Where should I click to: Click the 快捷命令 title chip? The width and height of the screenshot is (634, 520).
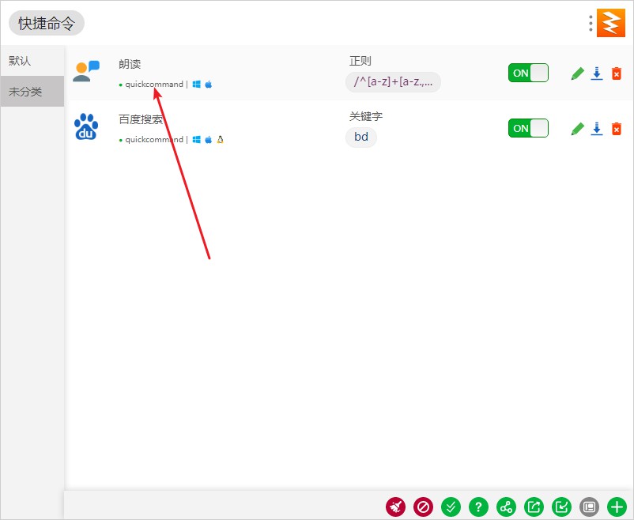(47, 23)
